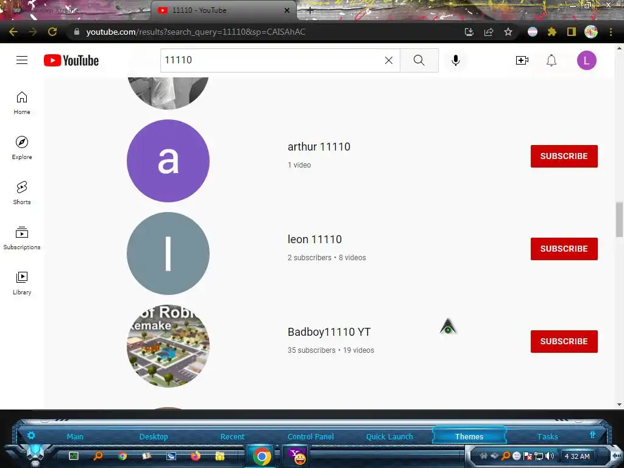Subscribe to Badboy11110 YT

click(564, 341)
